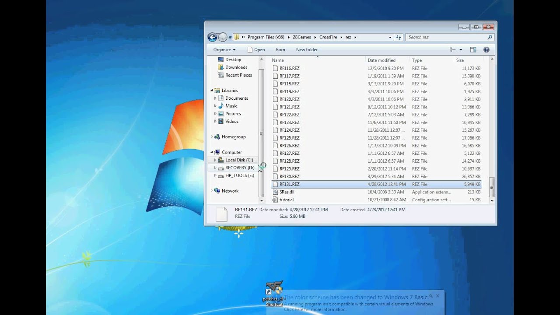Select Desktop in the navigation pane
Screen dimensions: 560x315
pyautogui.click(x=233, y=59)
